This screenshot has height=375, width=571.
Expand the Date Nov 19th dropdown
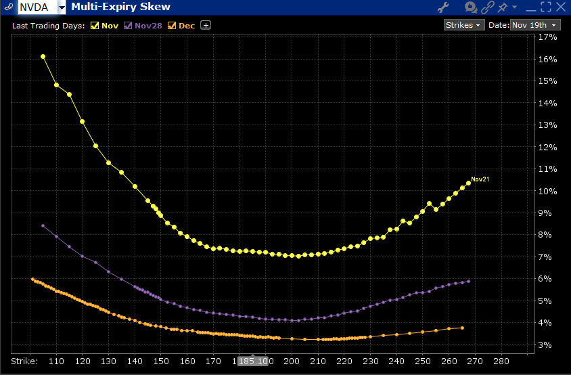(535, 25)
